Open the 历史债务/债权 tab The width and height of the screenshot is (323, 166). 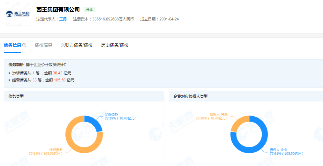pyautogui.click(x=115, y=45)
